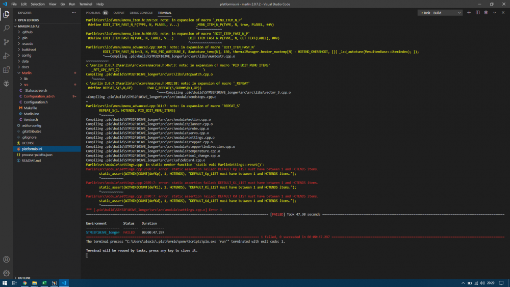Image resolution: width=510 pixels, height=287 pixels.
Task: Open the terminal selector dropdown '1: Task - Build'
Action: (x=440, y=13)
